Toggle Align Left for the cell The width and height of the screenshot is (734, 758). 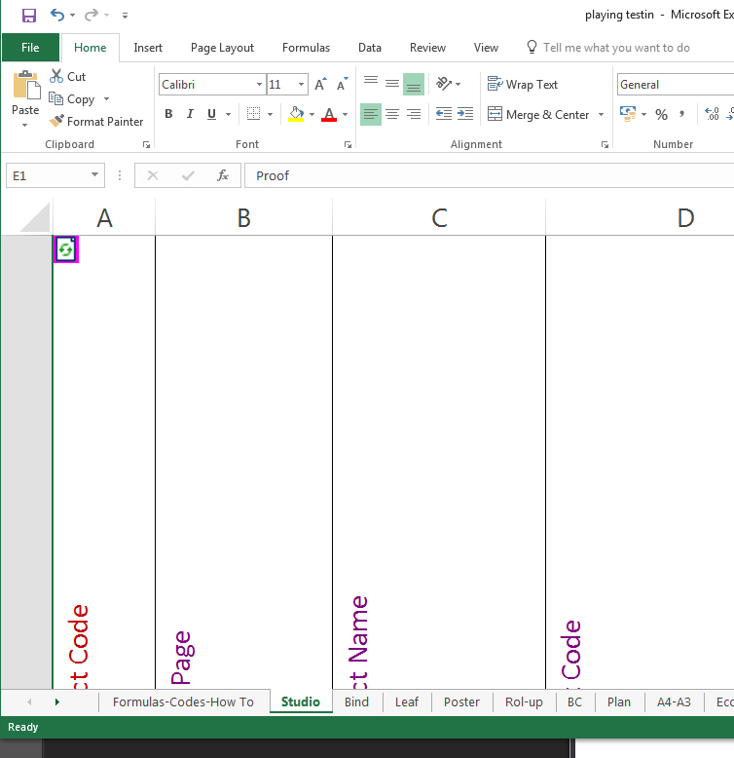click(371, 114)
